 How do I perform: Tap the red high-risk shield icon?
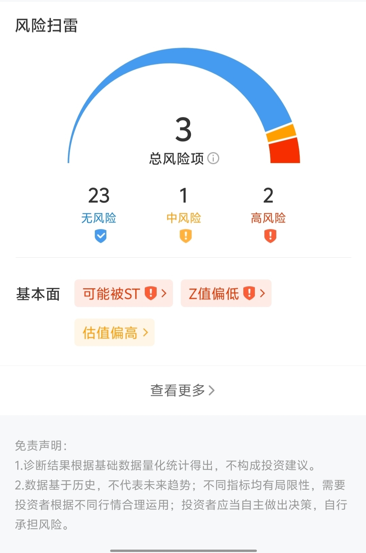click(270, 236)
